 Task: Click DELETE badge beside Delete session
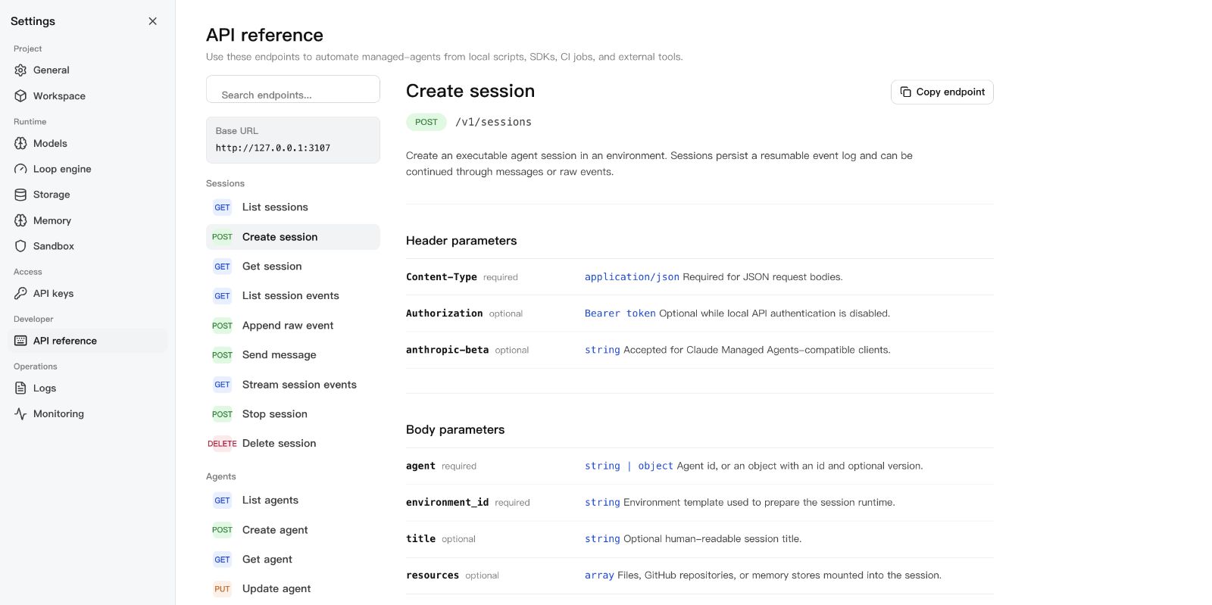222,444
